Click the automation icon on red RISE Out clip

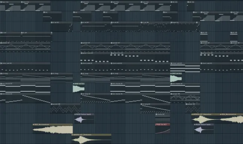click(156, 124)
